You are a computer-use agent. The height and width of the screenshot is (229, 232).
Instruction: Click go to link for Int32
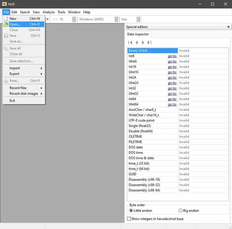click(x=172, y=88)
